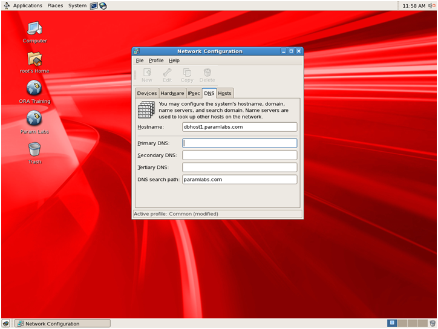Select the DNS tab
The image size is (438, 329).
[209, 93]
